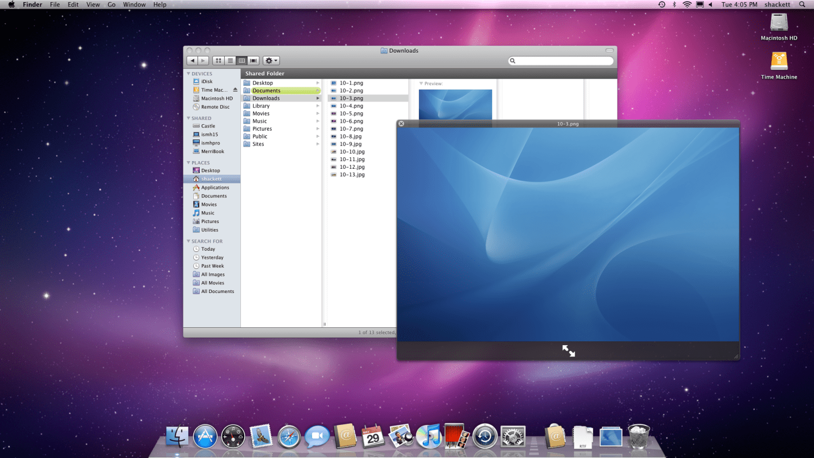The height and width of the screenshot is (458, 814).
Task: Open the View menu
Action: click(93, 4)
